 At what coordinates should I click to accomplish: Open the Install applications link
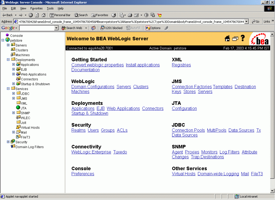pyautogui.click(x=143, y=65)
